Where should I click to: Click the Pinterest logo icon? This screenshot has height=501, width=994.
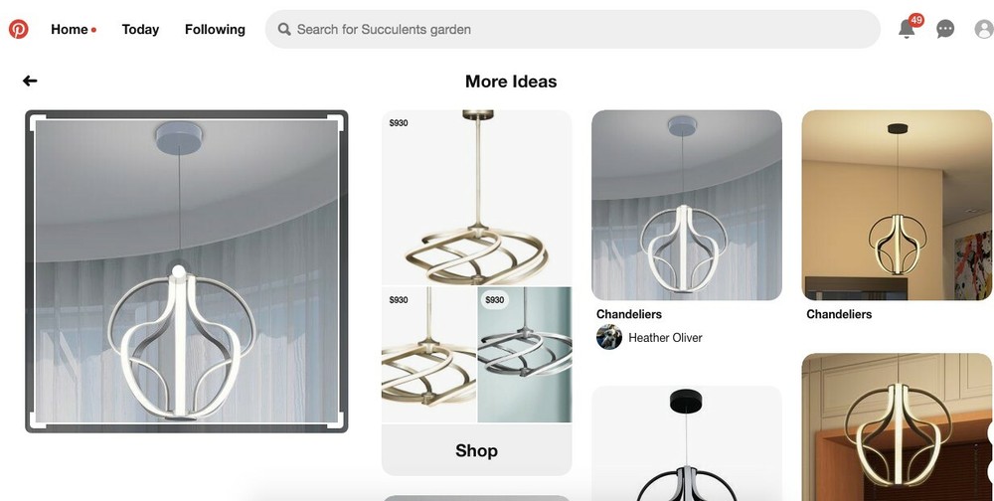tap(18, 29)
